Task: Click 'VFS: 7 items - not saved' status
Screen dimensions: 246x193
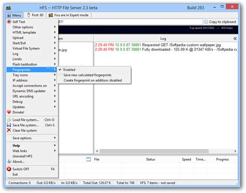Action: [x=157, y=183]
